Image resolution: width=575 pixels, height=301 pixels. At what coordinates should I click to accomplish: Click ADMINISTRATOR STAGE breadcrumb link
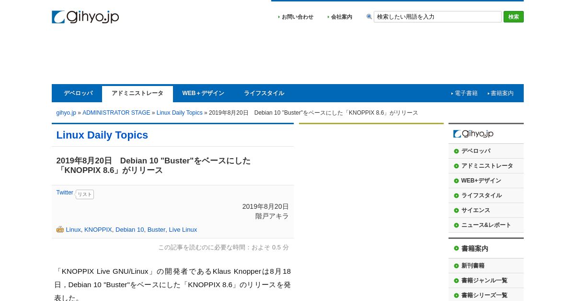pos(116,113)
